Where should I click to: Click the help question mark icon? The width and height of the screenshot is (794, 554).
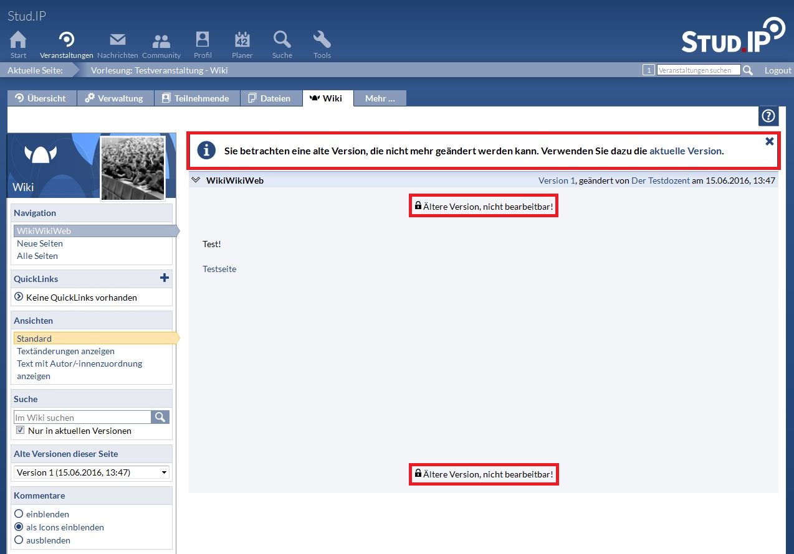tap(768, 116)
